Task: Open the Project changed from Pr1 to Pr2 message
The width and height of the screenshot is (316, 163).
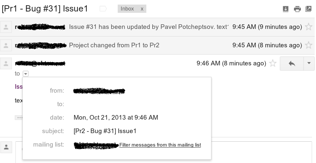Action: 114,45
